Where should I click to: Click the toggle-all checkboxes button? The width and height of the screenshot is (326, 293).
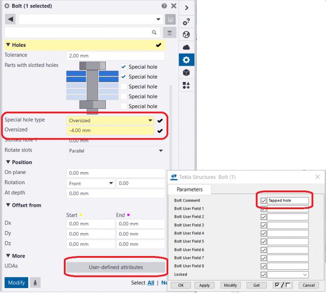pyautogui.click(x=283, y=285)
